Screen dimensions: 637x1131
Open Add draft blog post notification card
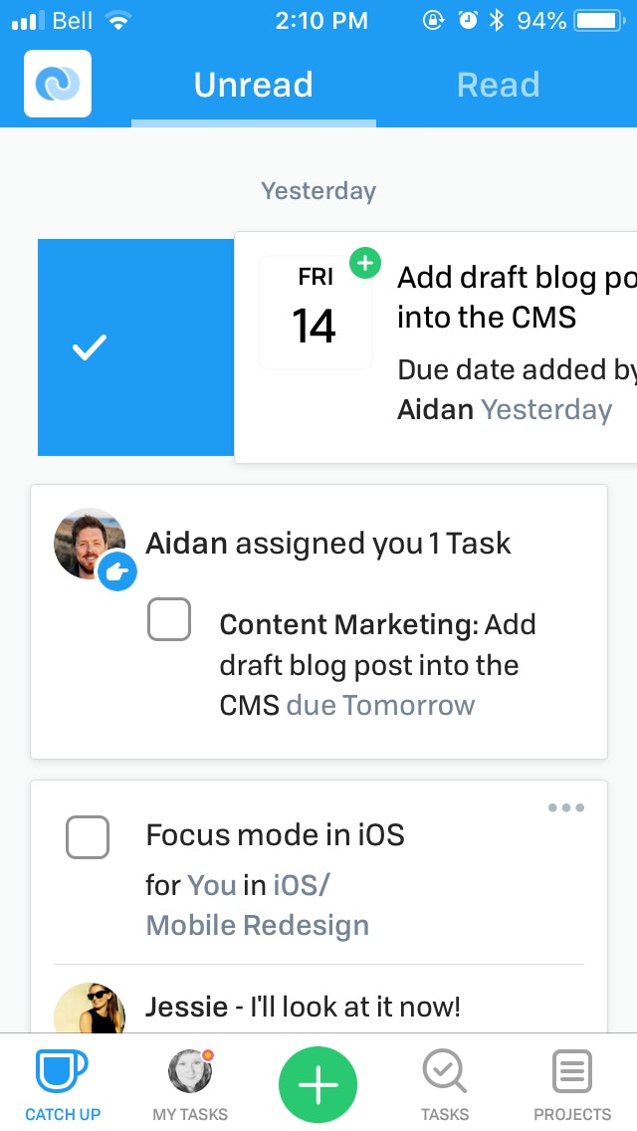click(436, 346)
